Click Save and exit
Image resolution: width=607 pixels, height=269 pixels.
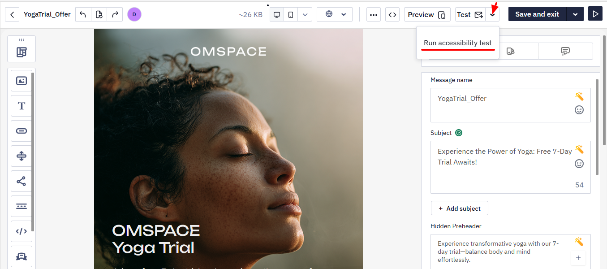(537, 14)
